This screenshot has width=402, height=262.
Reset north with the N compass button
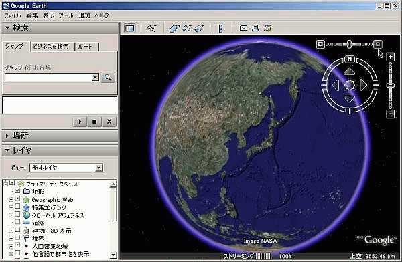pyautogui.click(x=350, y=59)
